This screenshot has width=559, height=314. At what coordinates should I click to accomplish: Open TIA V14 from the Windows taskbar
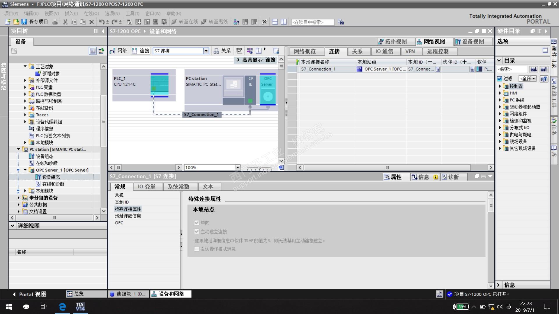(80, 307)
